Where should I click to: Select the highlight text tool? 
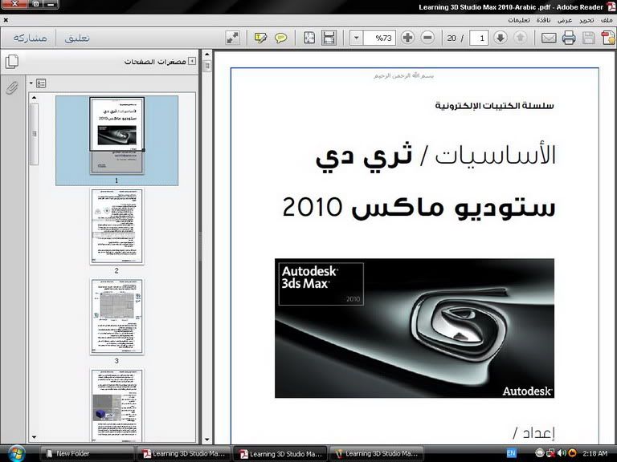260,38
